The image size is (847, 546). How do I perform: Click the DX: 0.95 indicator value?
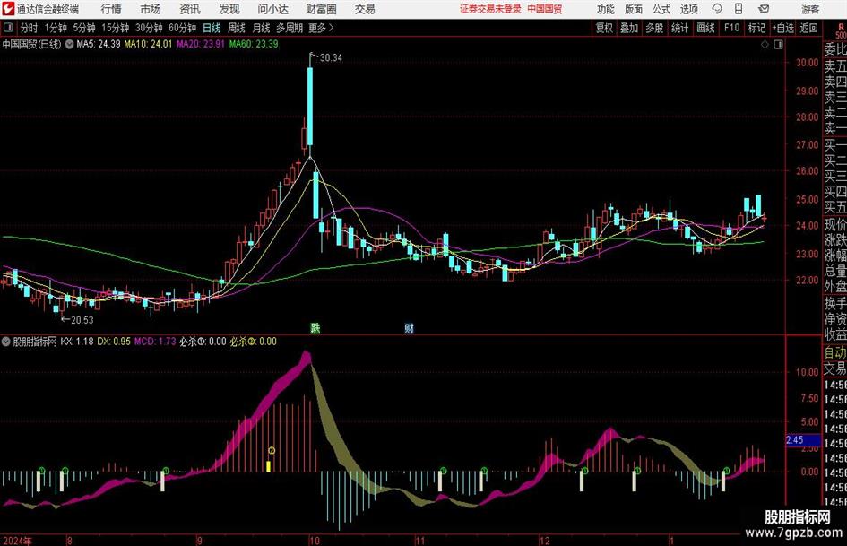114,342
